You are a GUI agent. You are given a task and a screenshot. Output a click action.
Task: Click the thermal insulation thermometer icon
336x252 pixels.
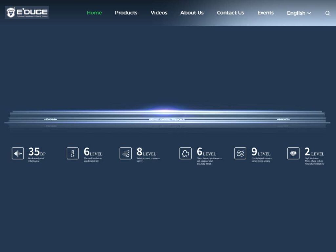click(x=73, y=153)
